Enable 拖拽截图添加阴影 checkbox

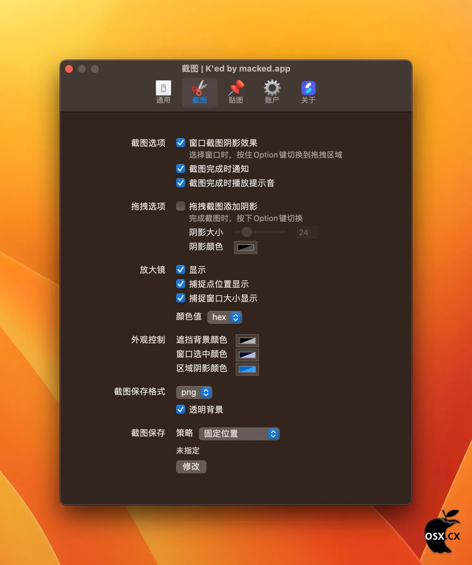click(181, 206)
